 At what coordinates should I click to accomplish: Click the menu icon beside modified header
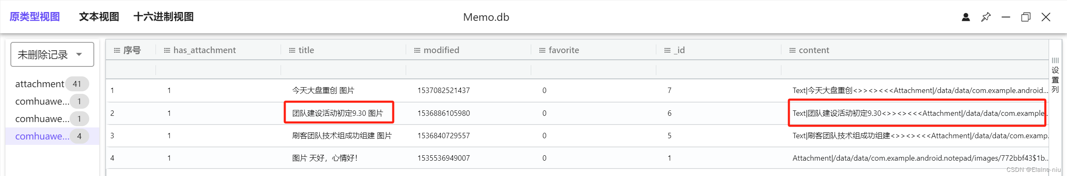point(417,50)
